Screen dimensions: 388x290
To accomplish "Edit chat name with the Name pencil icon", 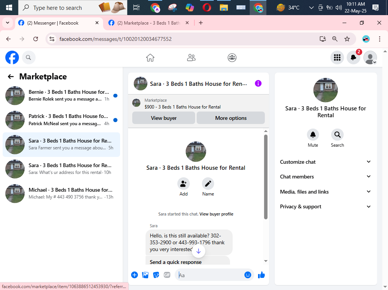I will click(208, 183).
